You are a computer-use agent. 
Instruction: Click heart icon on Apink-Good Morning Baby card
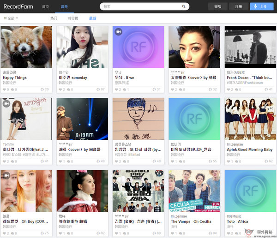pos(228,161)
